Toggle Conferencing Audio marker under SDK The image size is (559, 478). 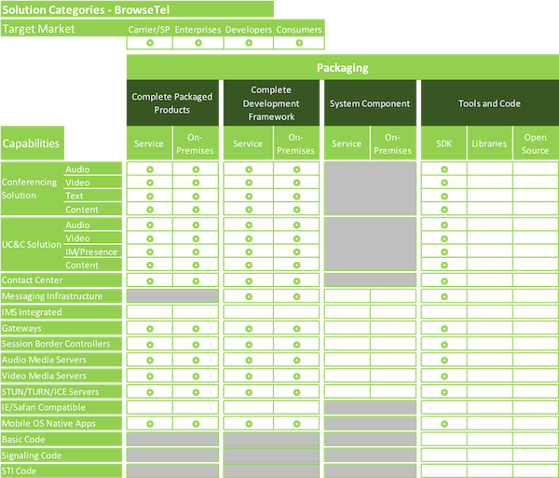click(443, 170)
